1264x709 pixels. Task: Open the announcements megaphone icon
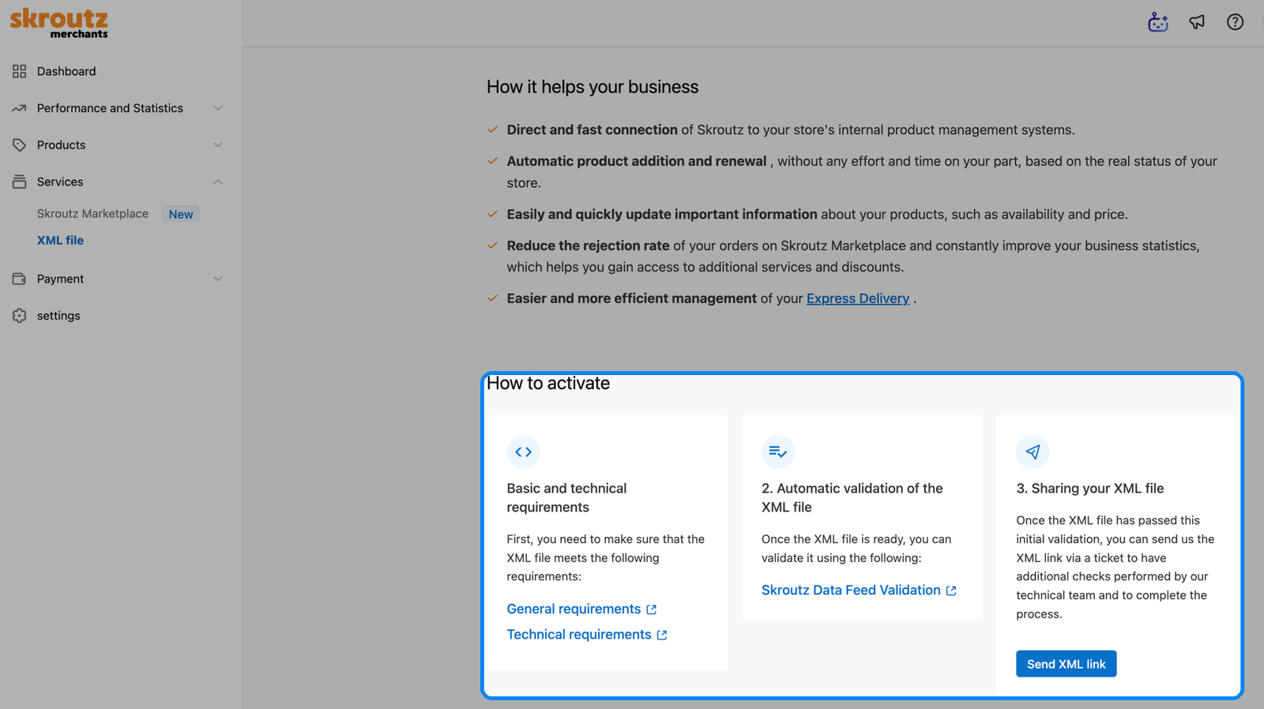[x=1197, y=22]
